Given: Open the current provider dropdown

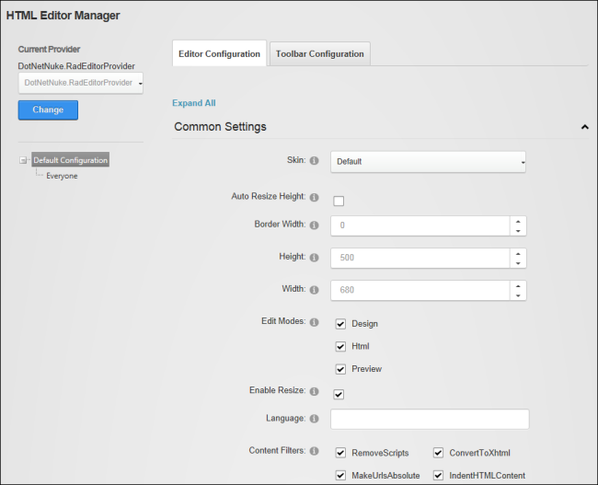Looking at the screenshot, I should pos(80,83).
